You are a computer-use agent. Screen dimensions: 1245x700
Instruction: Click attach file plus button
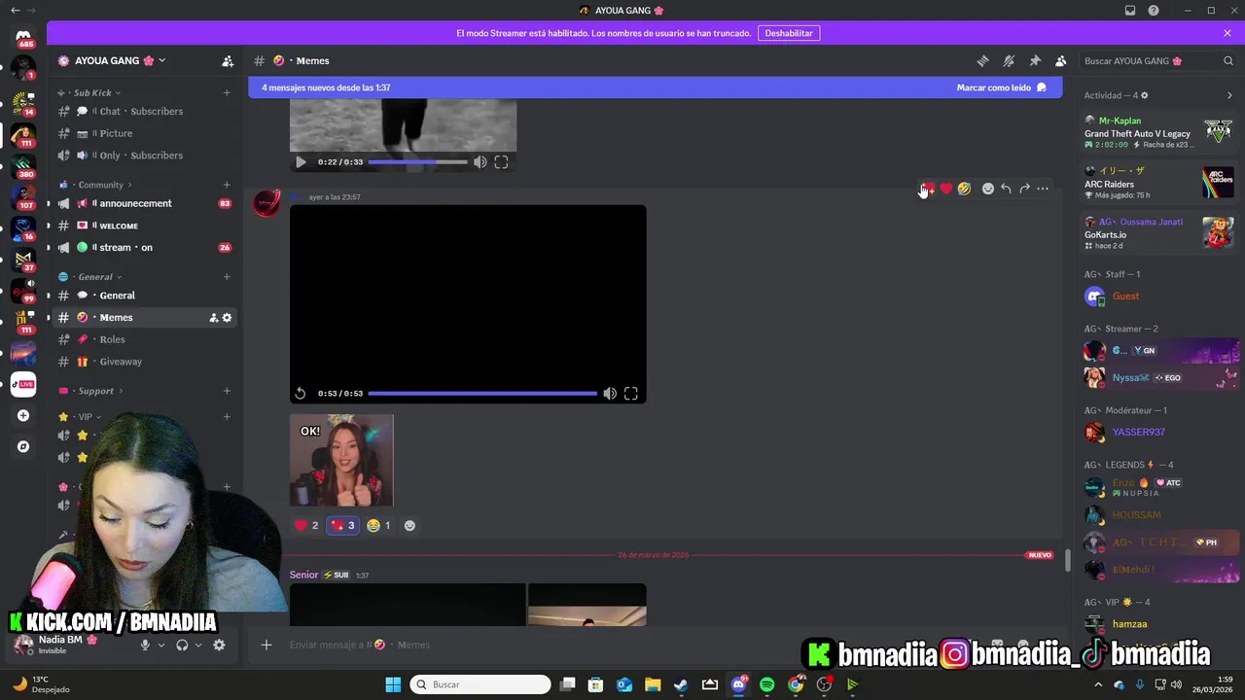point(267,645)
